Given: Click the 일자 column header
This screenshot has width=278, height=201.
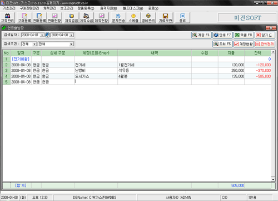Looking at the screenshot, I should click(21, 53).
